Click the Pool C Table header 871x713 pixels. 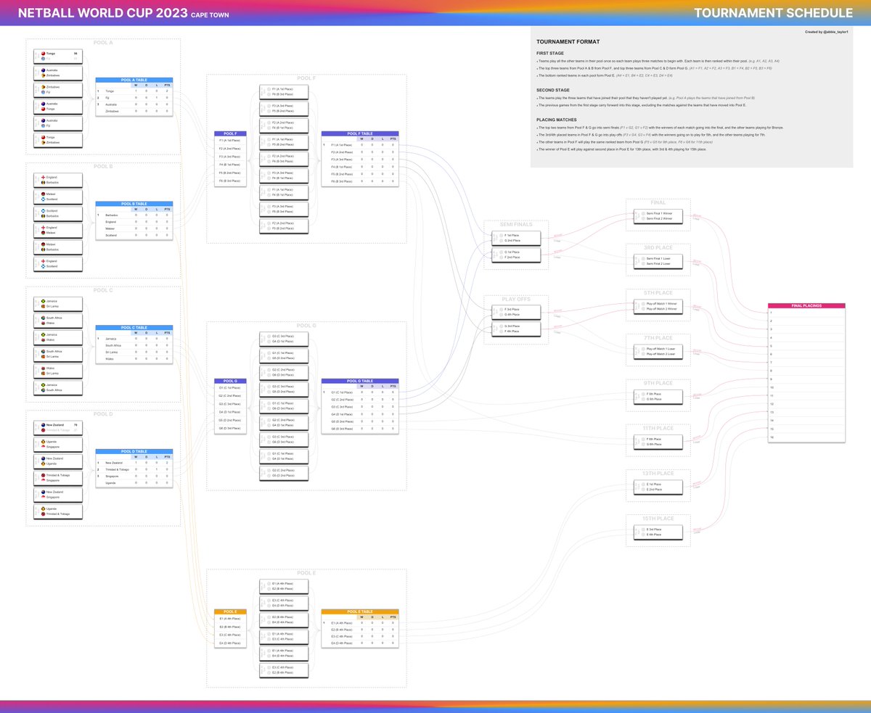pos(134,327)
